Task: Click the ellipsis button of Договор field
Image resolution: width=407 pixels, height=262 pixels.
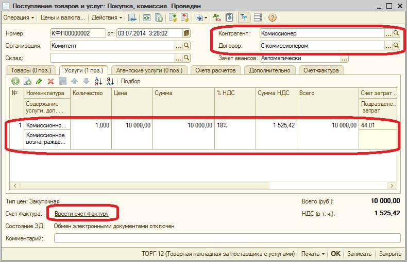Action: [x=388, y=45]
